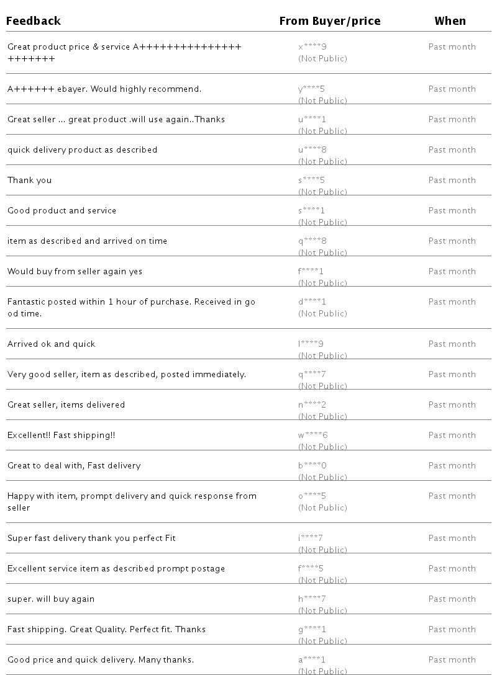Click 'Fast shipping. Great Quality. Perfect fit.' comment

[106, 629]
